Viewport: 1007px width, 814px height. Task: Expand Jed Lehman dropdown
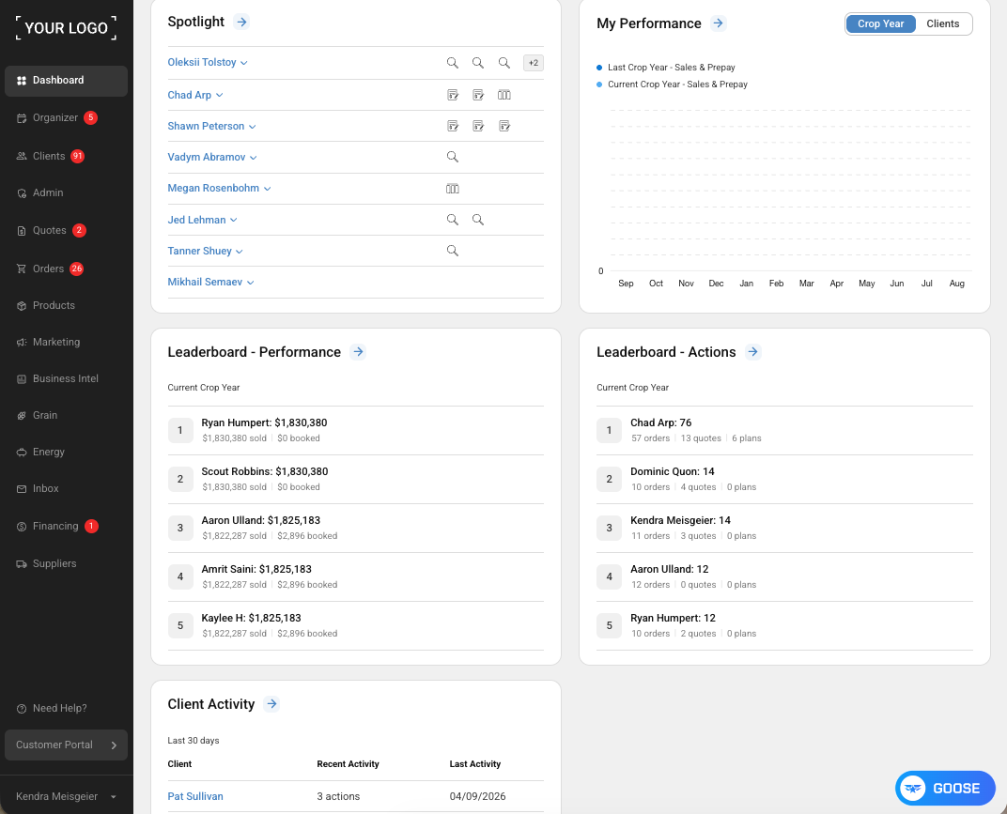click(202, 220)
